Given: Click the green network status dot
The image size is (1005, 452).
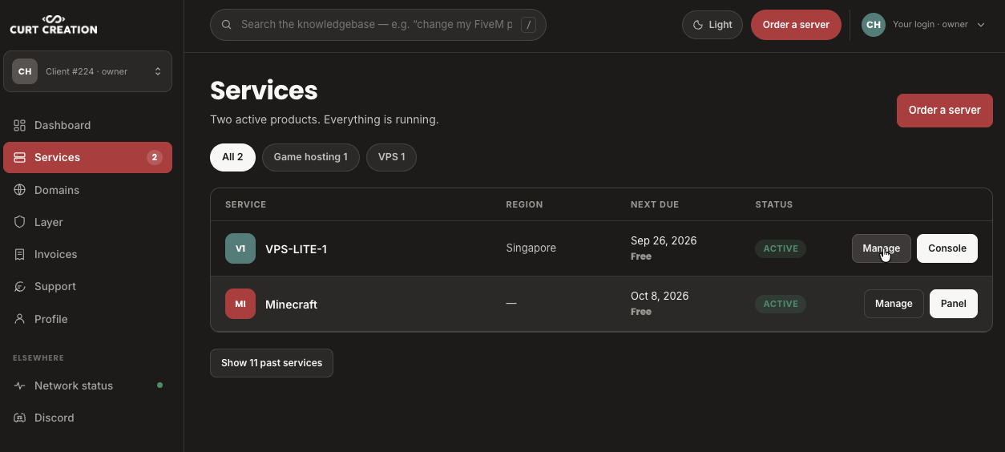Looking at the screenshot, I should pos(159,385).
